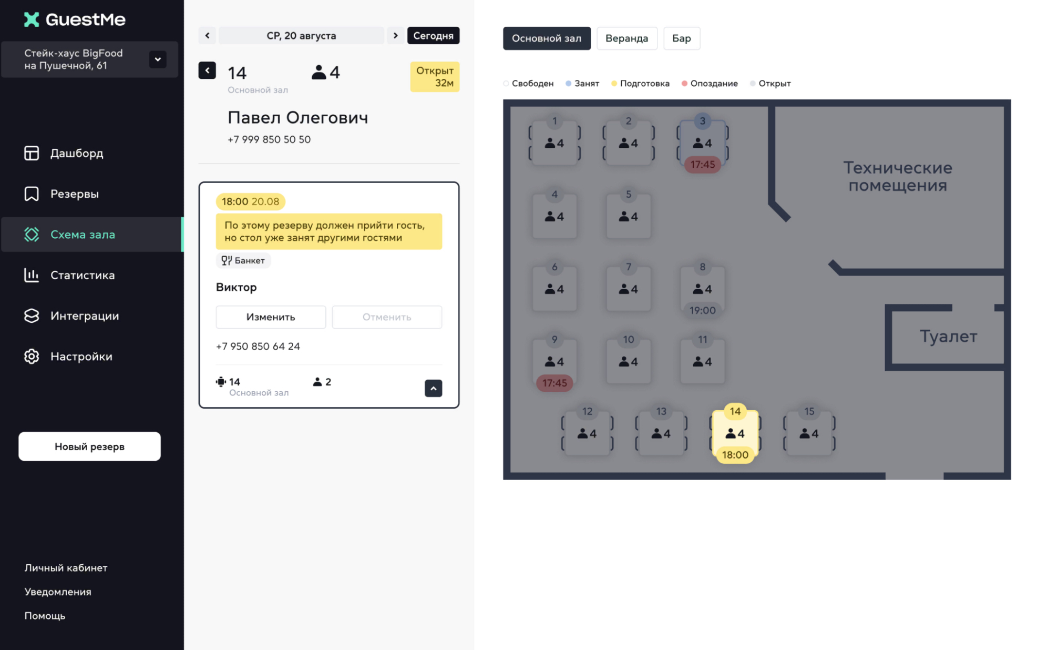Image resolution: width=1038 pixels, height=650 pixels.
Task: Go to the previous date
Action: coord(207,36)
